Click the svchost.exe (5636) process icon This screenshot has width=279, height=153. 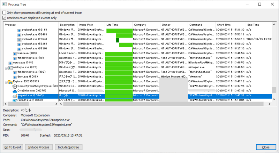(19, 44)
